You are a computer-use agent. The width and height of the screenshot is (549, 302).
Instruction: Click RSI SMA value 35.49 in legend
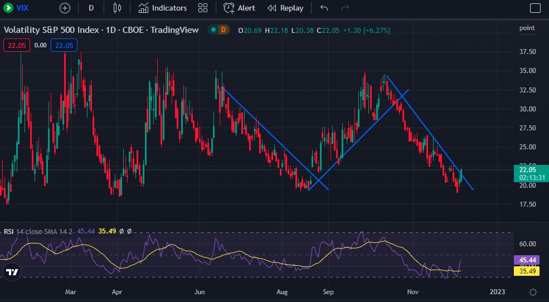pyautogui.click(x=107, y=231)
